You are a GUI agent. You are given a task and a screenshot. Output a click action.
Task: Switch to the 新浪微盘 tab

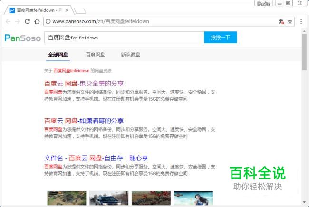(x=130, y=55)
